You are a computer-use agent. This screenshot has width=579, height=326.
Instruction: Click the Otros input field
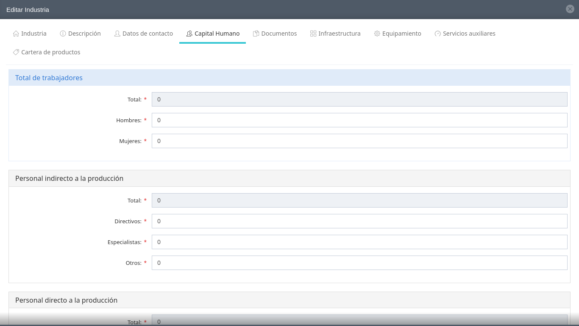coord(359,263)
